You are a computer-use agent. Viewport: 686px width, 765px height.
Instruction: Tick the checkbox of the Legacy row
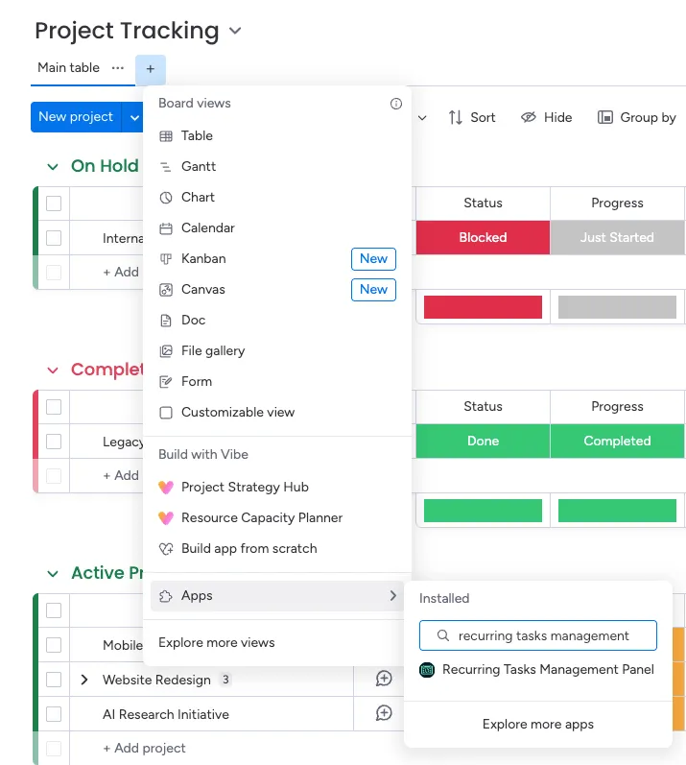pyautogui.click(x=54, y=442)
